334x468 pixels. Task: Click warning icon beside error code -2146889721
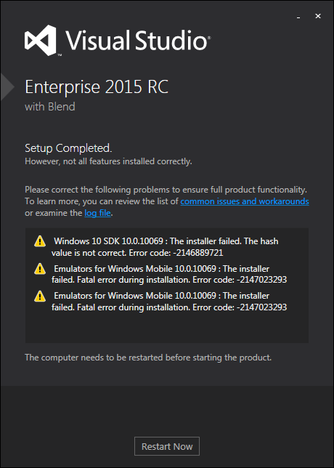click(x=40, y=241)
